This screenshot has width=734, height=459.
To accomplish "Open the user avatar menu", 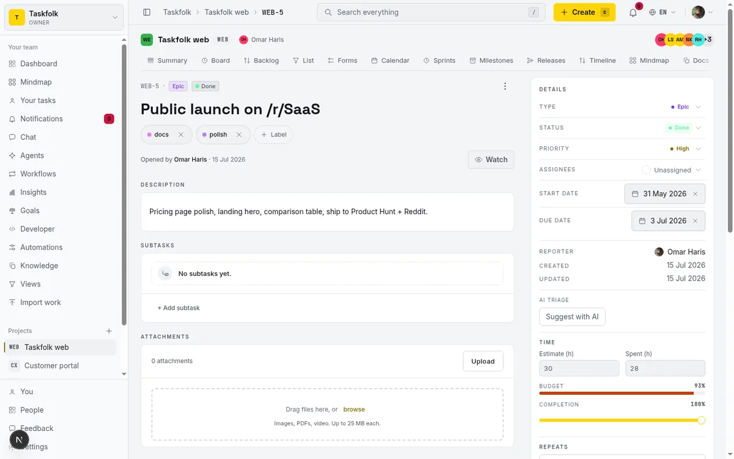I will (702, 12).
